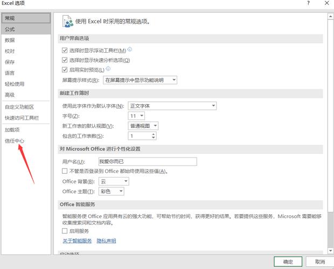This screenshot has height=269, width=334.
Task: Toggle 选择时显示浮动工具栏 checkbox
Action: coord(65,50)
